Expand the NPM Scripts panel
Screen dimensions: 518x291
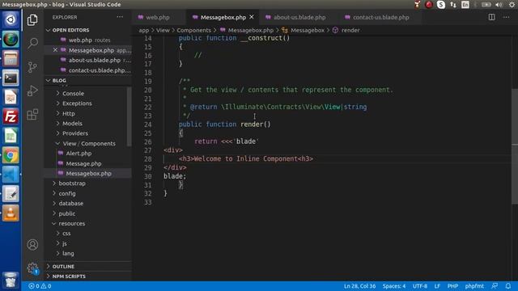[69, 276]
